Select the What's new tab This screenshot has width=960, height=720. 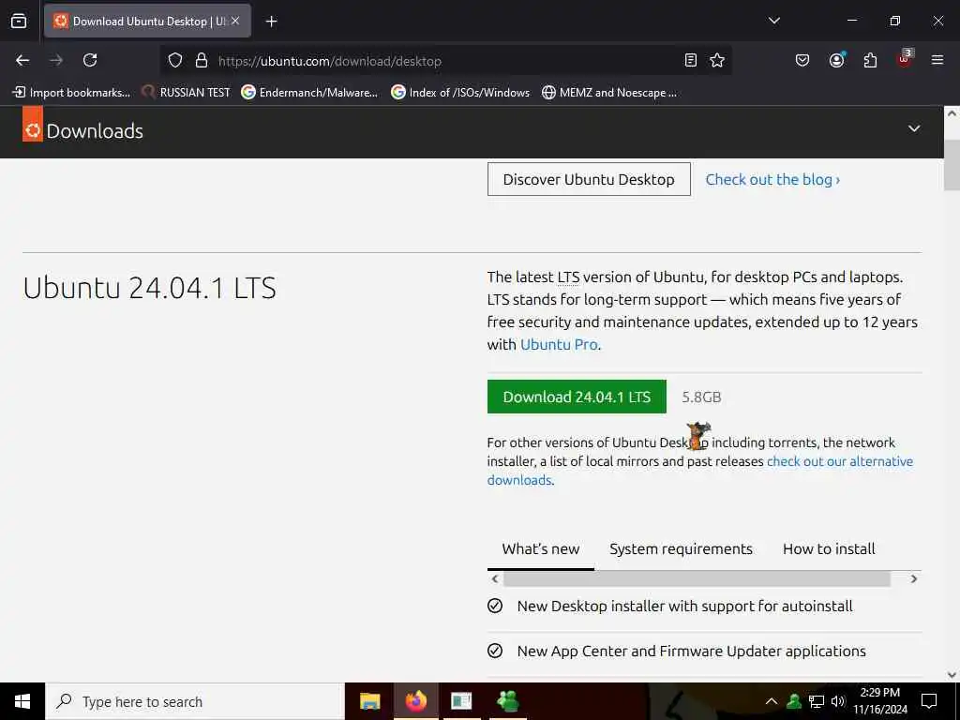point(541,549)
